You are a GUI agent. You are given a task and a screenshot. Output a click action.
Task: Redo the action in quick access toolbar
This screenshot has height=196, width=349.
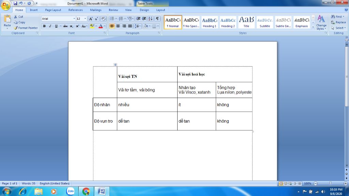click(29, 3)
